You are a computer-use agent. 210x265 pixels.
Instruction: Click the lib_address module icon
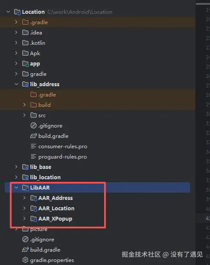click(25, 84)
